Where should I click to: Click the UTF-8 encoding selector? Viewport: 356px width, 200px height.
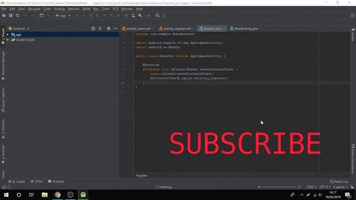point(325,187)
